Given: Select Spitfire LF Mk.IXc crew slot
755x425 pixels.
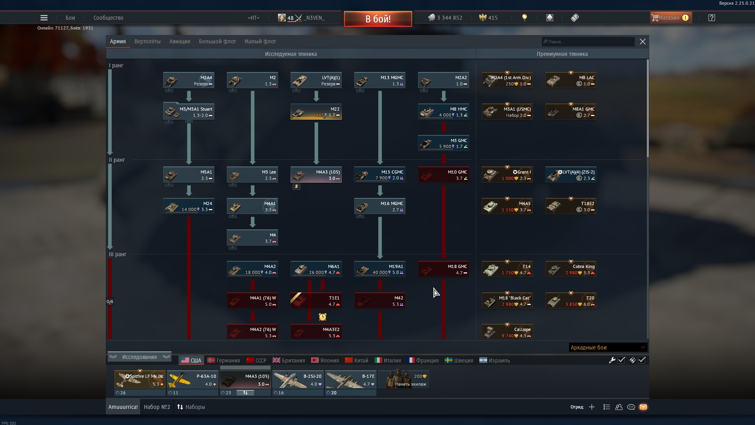Looking at the screenshot, I should click(x=140, y=379).
